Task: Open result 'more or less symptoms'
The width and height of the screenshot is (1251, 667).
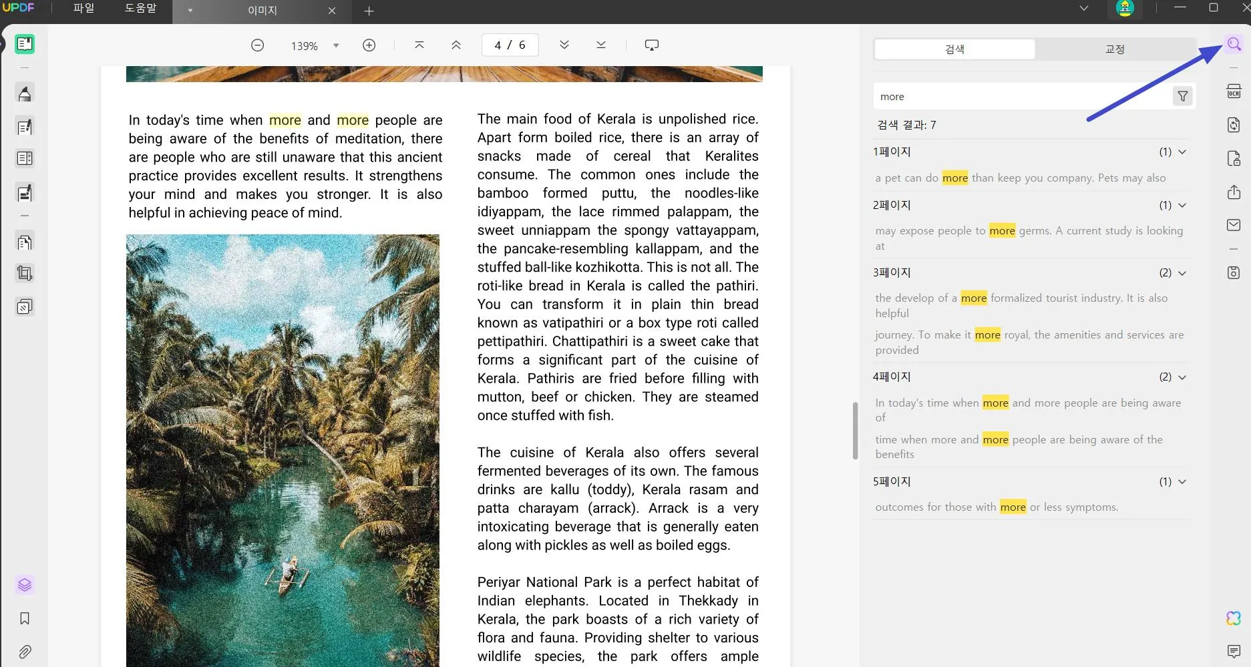Action: coord(997,507)
